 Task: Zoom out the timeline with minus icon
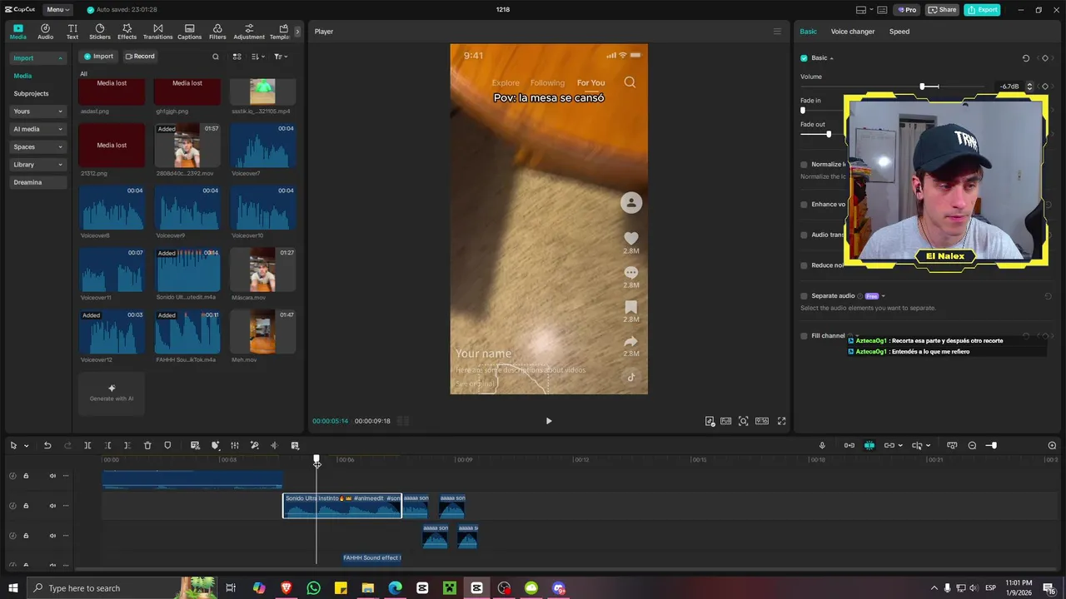[972, 446]
